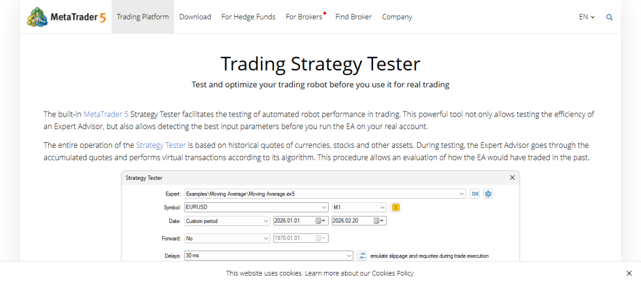This screenshot has height=285, width=641.
Task: Open the M1 timeframe dropdown
Action: click(382, 207)
